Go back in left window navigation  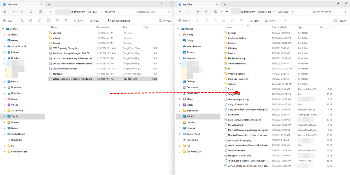coord(5,12)
